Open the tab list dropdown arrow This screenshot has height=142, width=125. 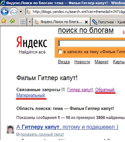click(30, 22)
